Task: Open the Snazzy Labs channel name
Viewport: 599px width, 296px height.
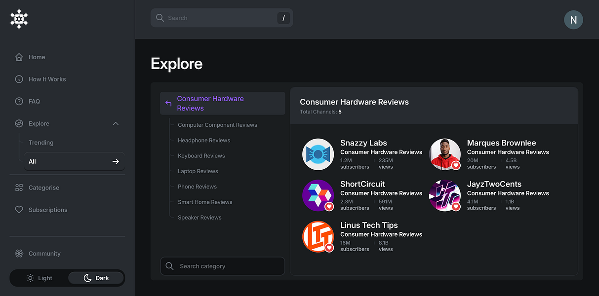Action: (363, 143)
